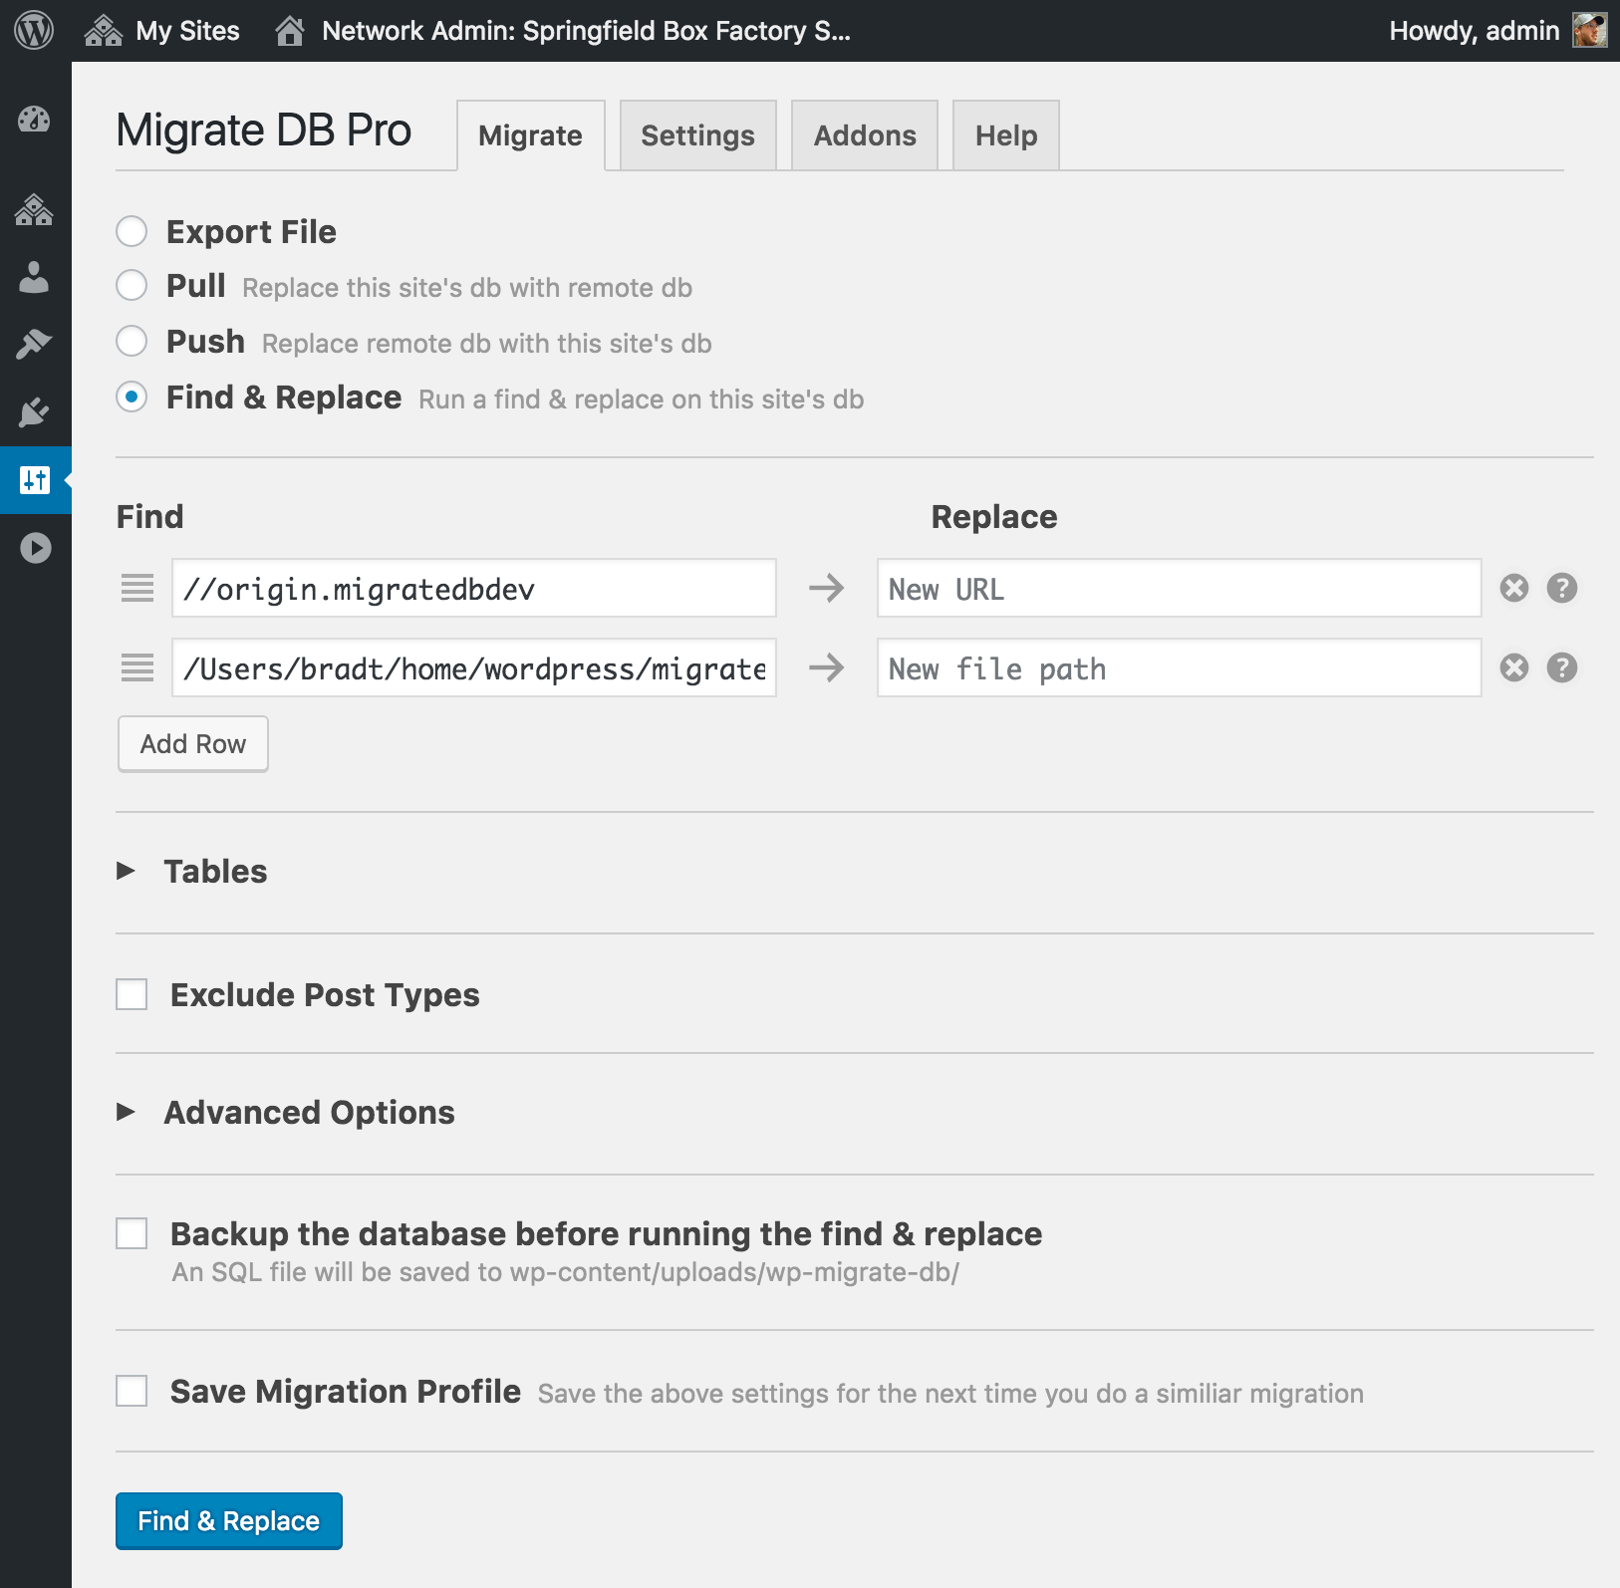Click drag handle for origin.migratedbdev row

pyautogui.click(x=137, y=588)
